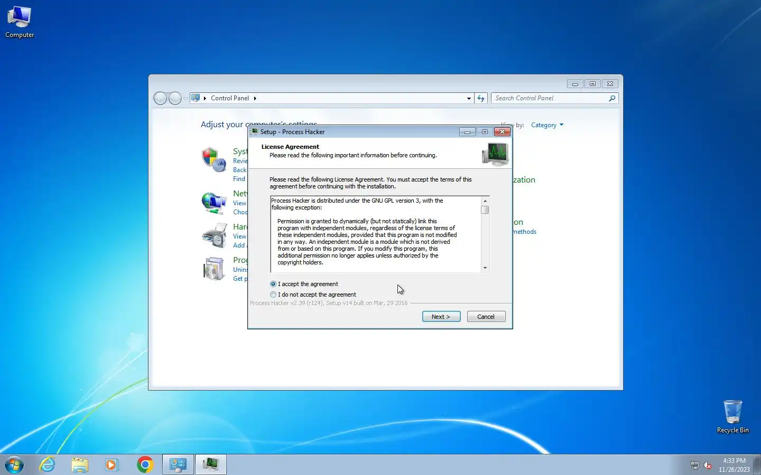Open Recycle Bin desktop icon
Screen dimensions: 761x475
pos(733,417)
